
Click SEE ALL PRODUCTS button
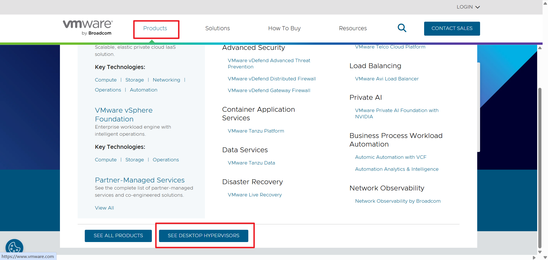click(118, 236)
